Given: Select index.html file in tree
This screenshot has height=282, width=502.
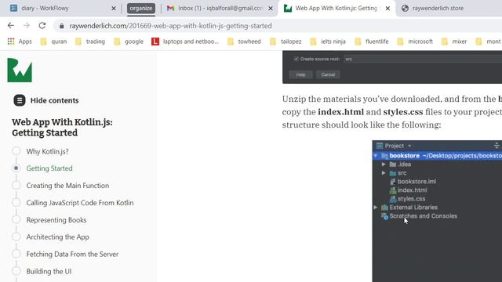Looking at the screenshot, I should click(408, 190).
